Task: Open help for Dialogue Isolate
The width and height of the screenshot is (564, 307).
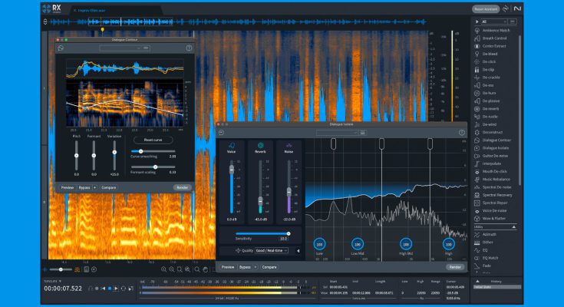Action: 461,133
